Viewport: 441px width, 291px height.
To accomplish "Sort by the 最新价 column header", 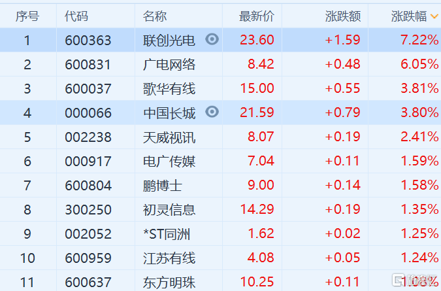I will pos(257,16).
